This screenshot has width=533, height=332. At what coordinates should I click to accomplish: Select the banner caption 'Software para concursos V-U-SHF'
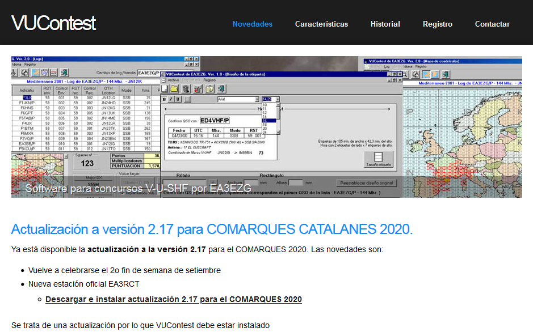click(139, 188)
